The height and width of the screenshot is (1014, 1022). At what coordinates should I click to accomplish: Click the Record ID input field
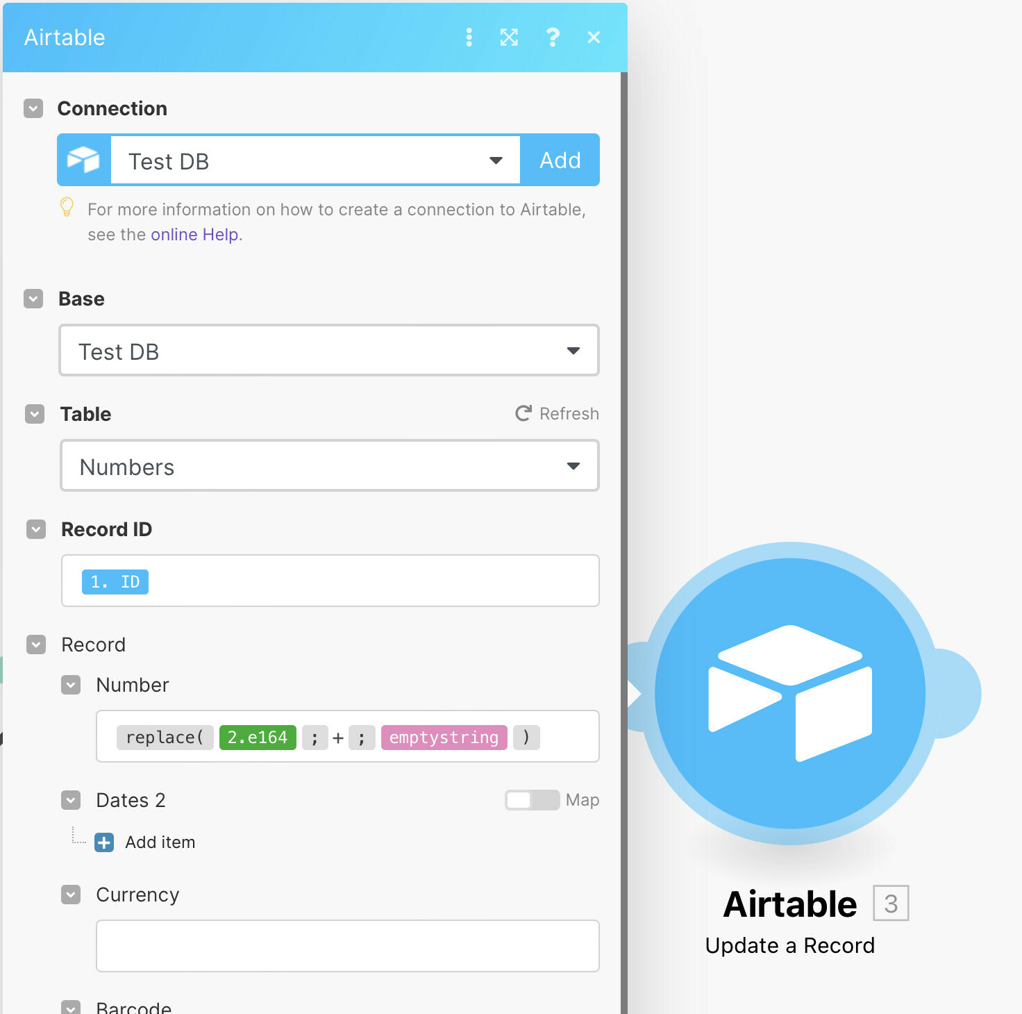tap(330, 581)
